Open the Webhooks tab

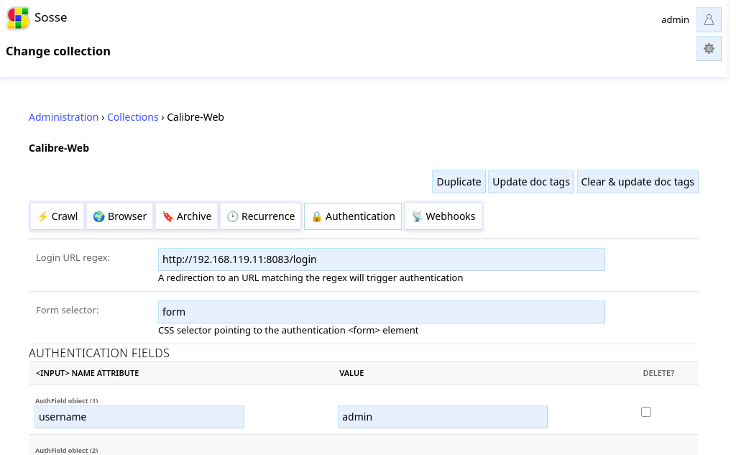(x=443, y=216)
